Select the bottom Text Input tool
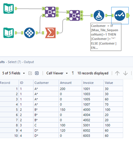 [9, 33]
